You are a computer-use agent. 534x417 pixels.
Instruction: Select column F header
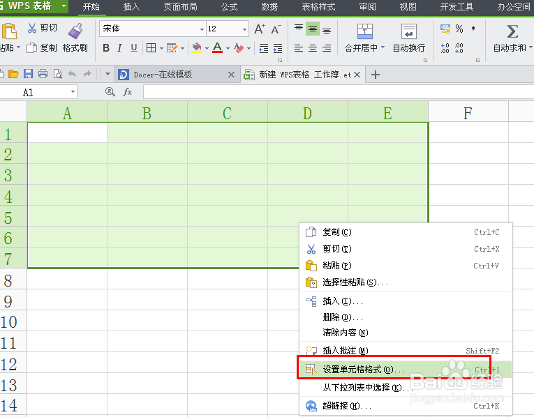(x=468, y=112)
